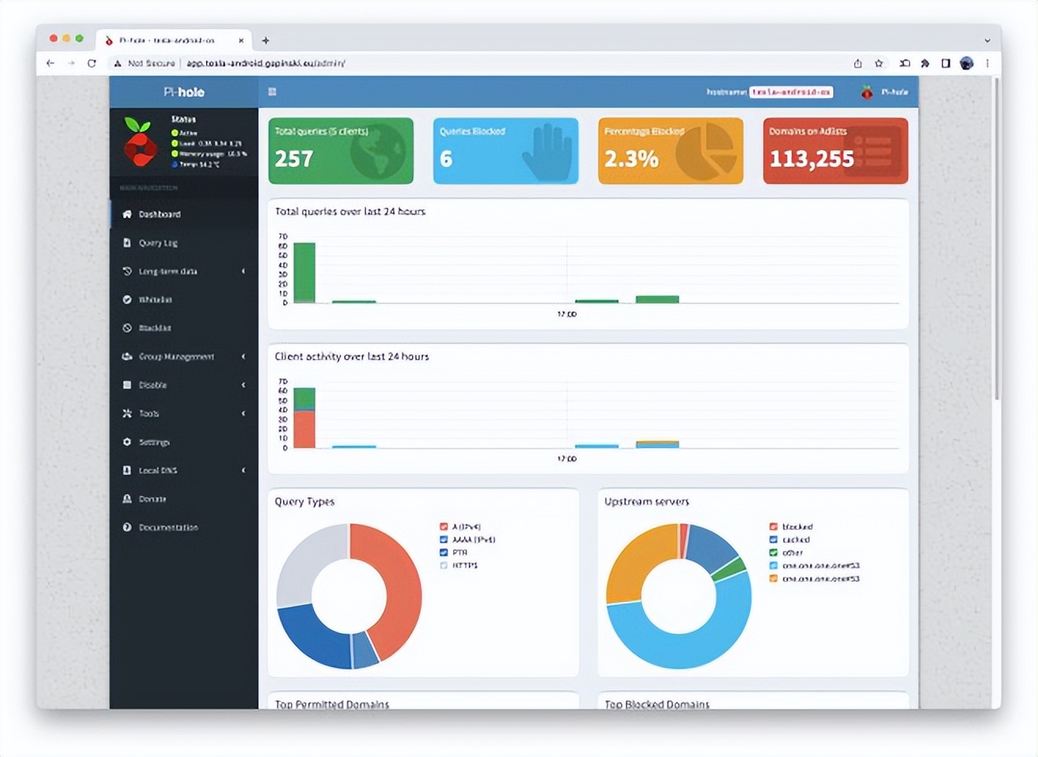Click browser bookmark star icon

879,63
